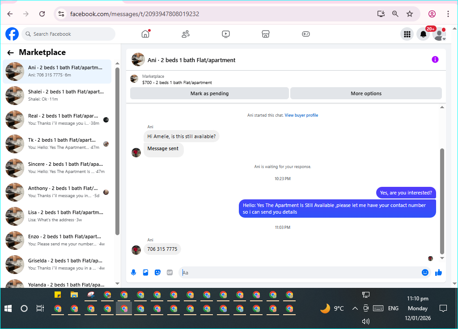458x329 pixels.
Task: Open the Lisa conversation
Action: (57, 216)
